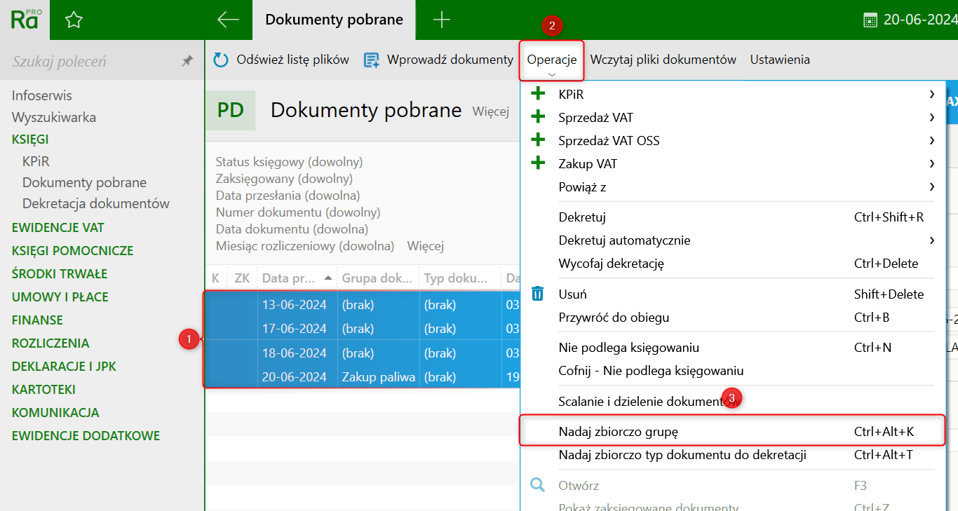Click the trash icon next to Usuń
The image size is (958, 511).
[538, 294]
